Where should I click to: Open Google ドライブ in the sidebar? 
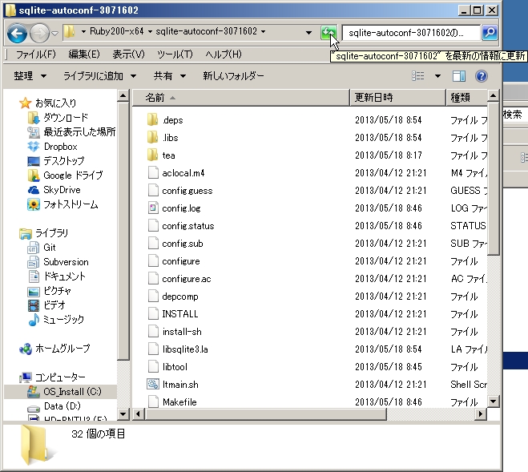tap(65, 175)
